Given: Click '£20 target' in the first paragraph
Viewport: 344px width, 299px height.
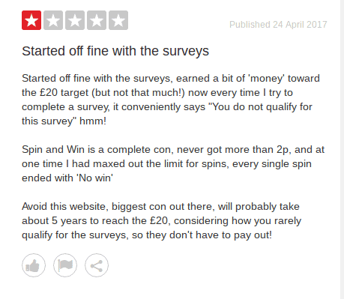Looking at the screenshot, I should click(64, 93).
